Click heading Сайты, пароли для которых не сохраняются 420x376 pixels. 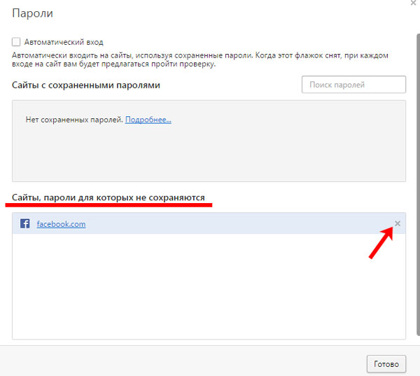coord(108,198)
